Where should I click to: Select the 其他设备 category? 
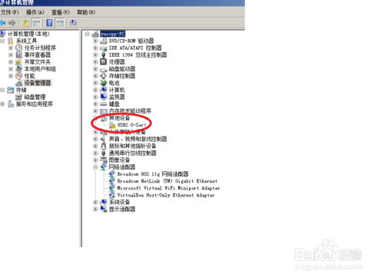[x=119, y=118]
